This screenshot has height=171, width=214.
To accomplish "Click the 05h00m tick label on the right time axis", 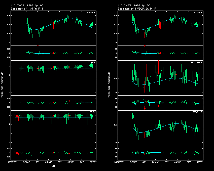I will pos(155,162).
